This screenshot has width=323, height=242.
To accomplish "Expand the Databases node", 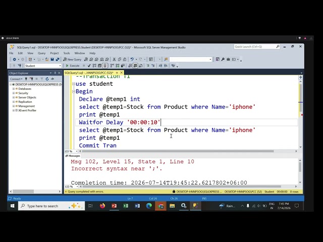I will pos(14,89).
